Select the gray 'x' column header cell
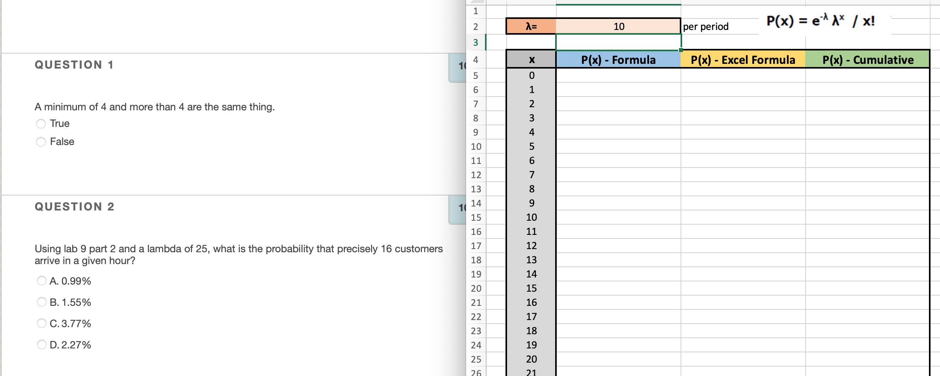 tap(531, 60)
